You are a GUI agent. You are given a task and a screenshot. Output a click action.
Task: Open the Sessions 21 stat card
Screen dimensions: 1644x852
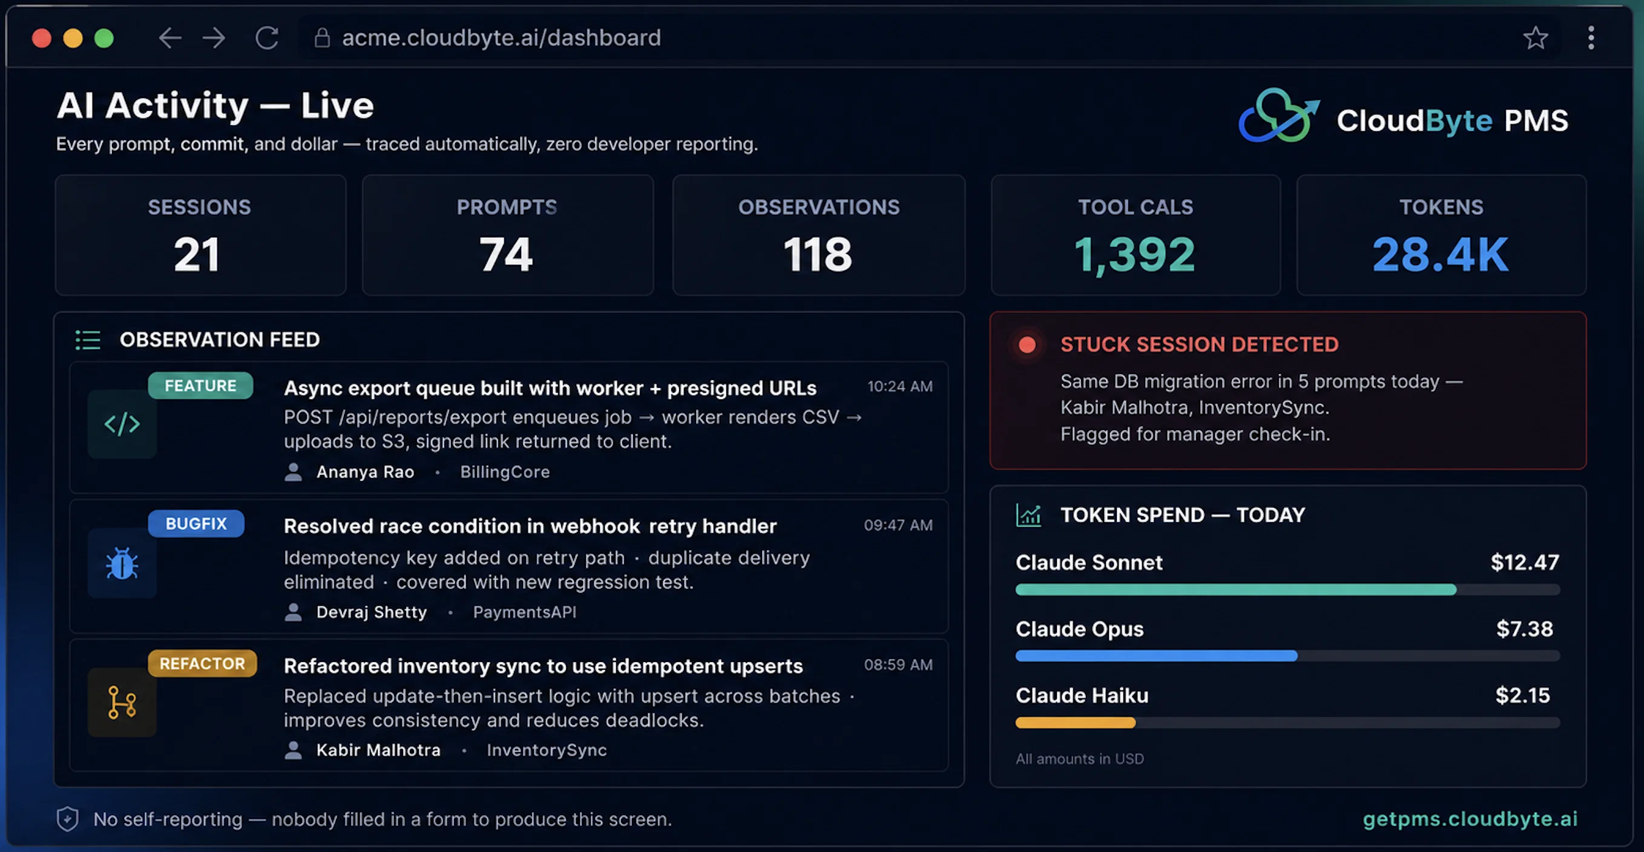point(200,235)
